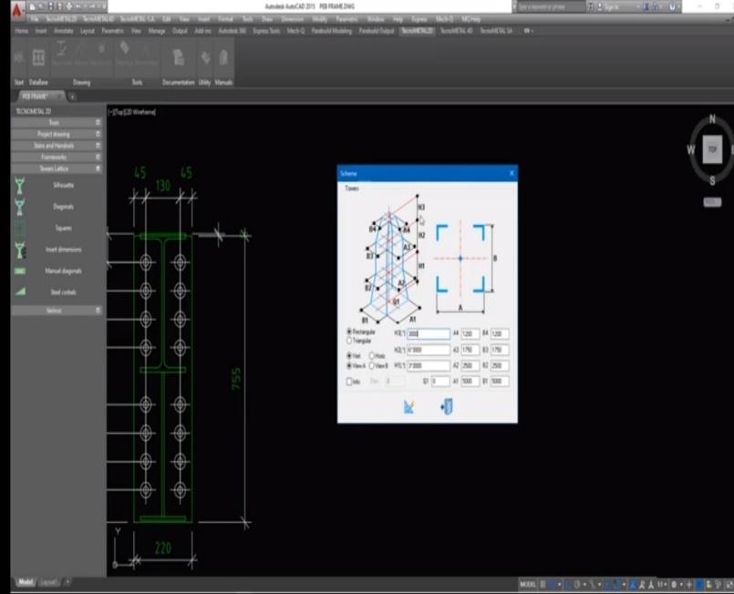Switch to the TecnoMETAL 4D ribbon tab

[457, 31]
